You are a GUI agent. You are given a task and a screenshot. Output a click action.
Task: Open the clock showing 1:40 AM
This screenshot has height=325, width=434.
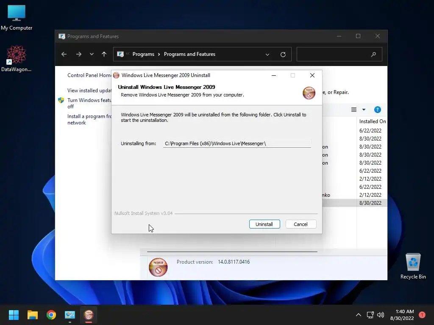click(x=402, y=315)
